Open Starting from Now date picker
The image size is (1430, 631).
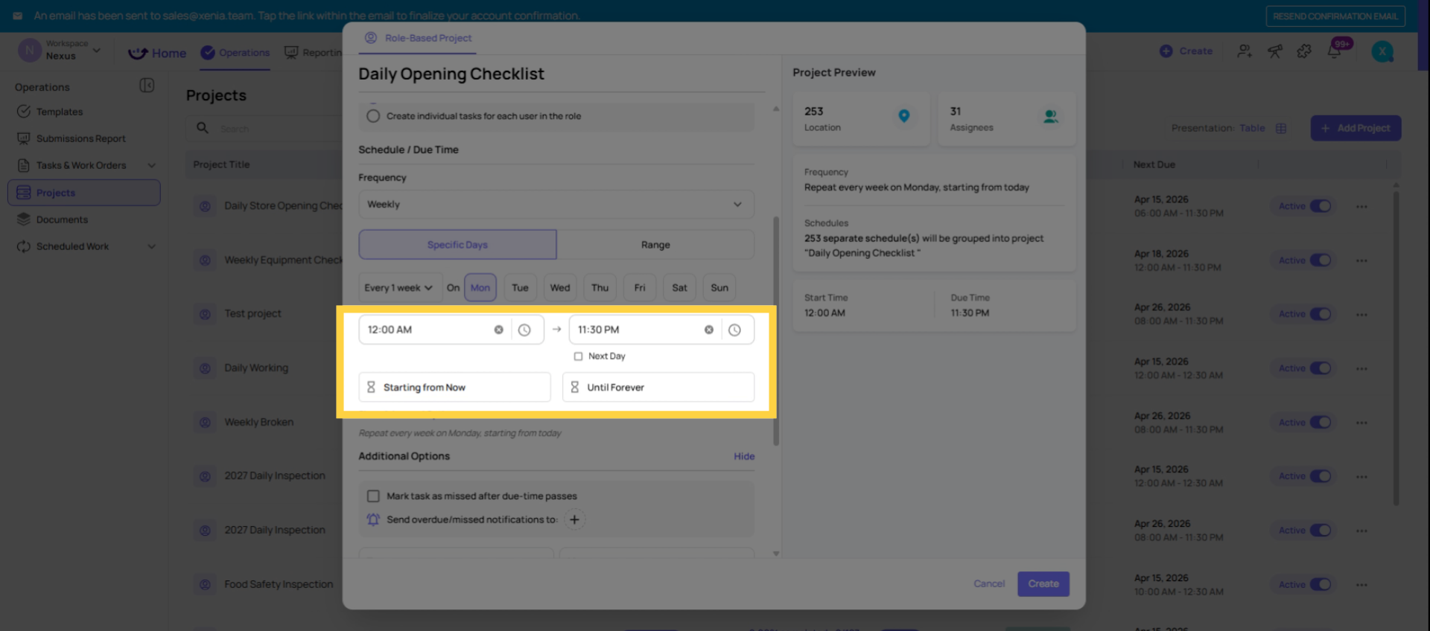(x=454, y=388)
